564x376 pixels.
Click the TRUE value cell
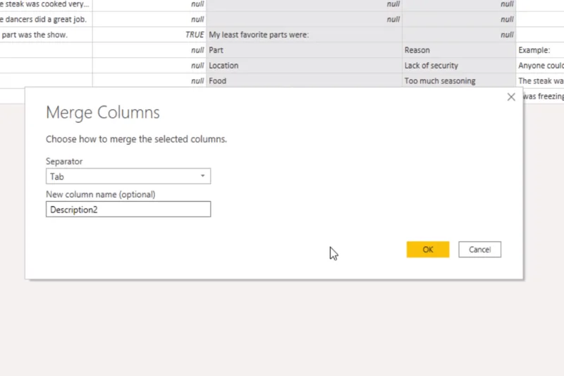(x=149, y=35)
